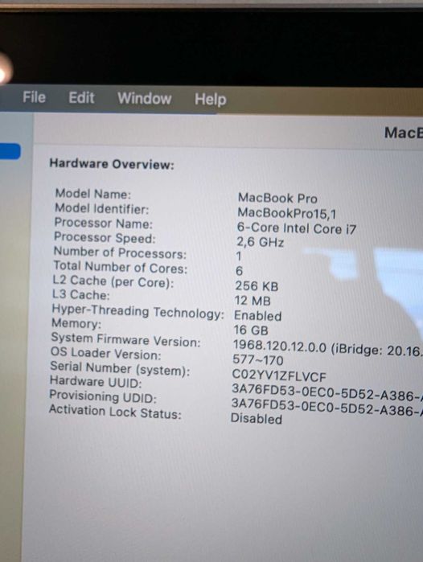The height and width of the screenshot is (562, 423).
Task: Select the L2 Cache (per Core) label
Action: (x=113, y=281)
